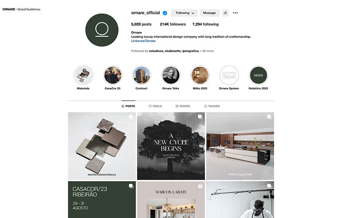This screenshot has width=338, height=218.
Task: Switch to the Tagged tab
Action: pos(212,106)
